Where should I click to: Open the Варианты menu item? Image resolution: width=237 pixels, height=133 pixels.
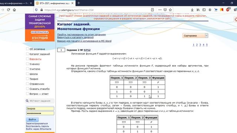click(x=36, y=59)
